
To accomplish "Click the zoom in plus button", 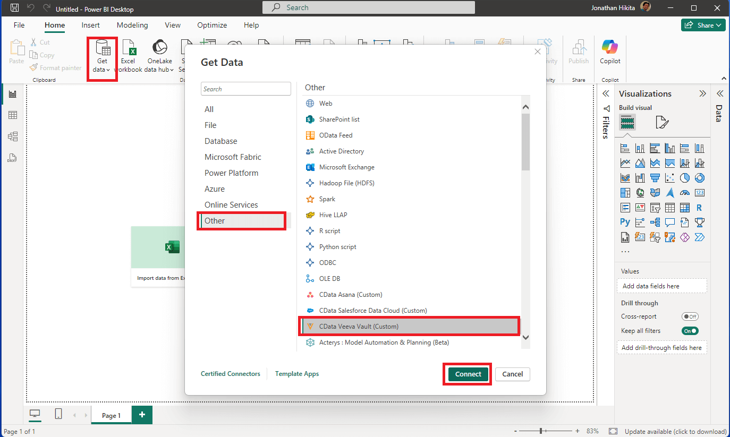I will 577,431.
